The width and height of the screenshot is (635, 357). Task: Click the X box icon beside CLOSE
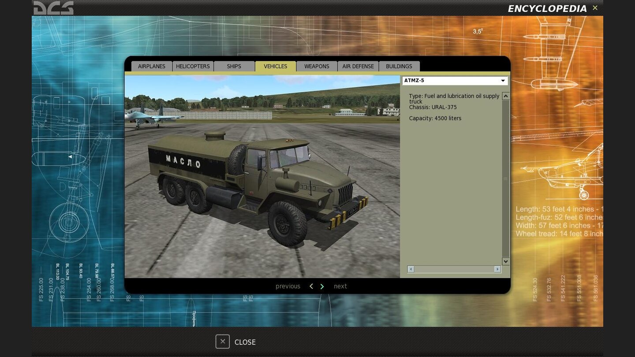point(223,342)
